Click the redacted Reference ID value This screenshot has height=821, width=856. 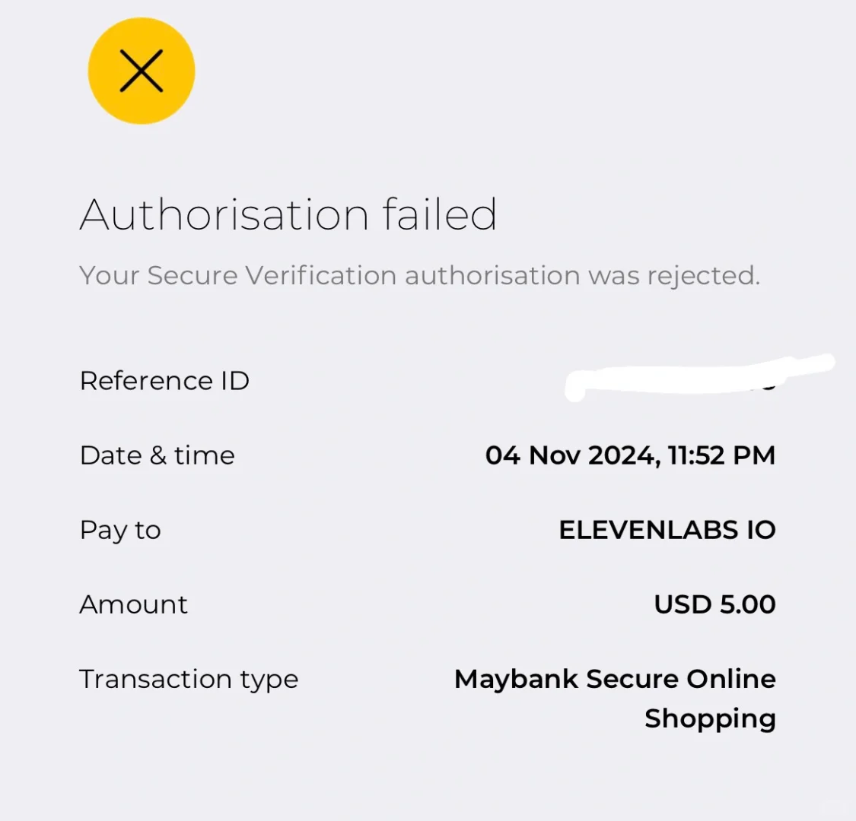tap(698, 378)
